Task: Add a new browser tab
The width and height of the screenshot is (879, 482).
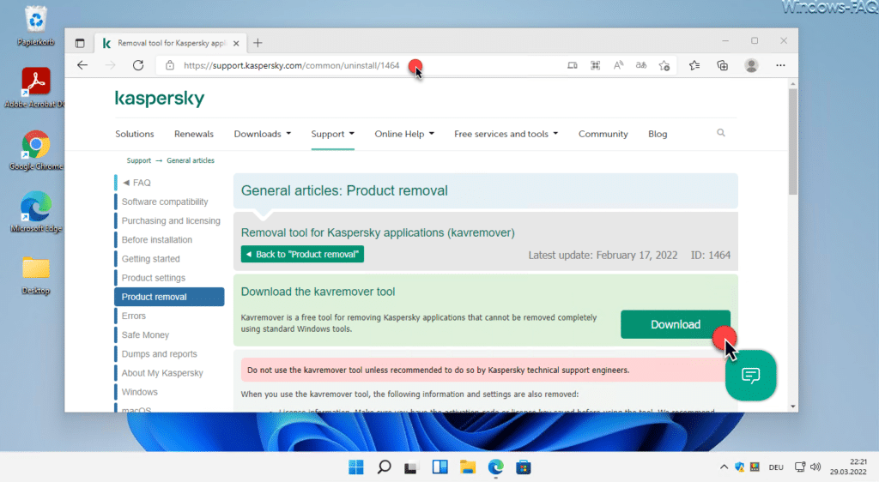Action: [x=258, y=43]
